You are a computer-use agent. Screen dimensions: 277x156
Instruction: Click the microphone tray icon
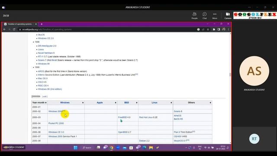(194, 148)
